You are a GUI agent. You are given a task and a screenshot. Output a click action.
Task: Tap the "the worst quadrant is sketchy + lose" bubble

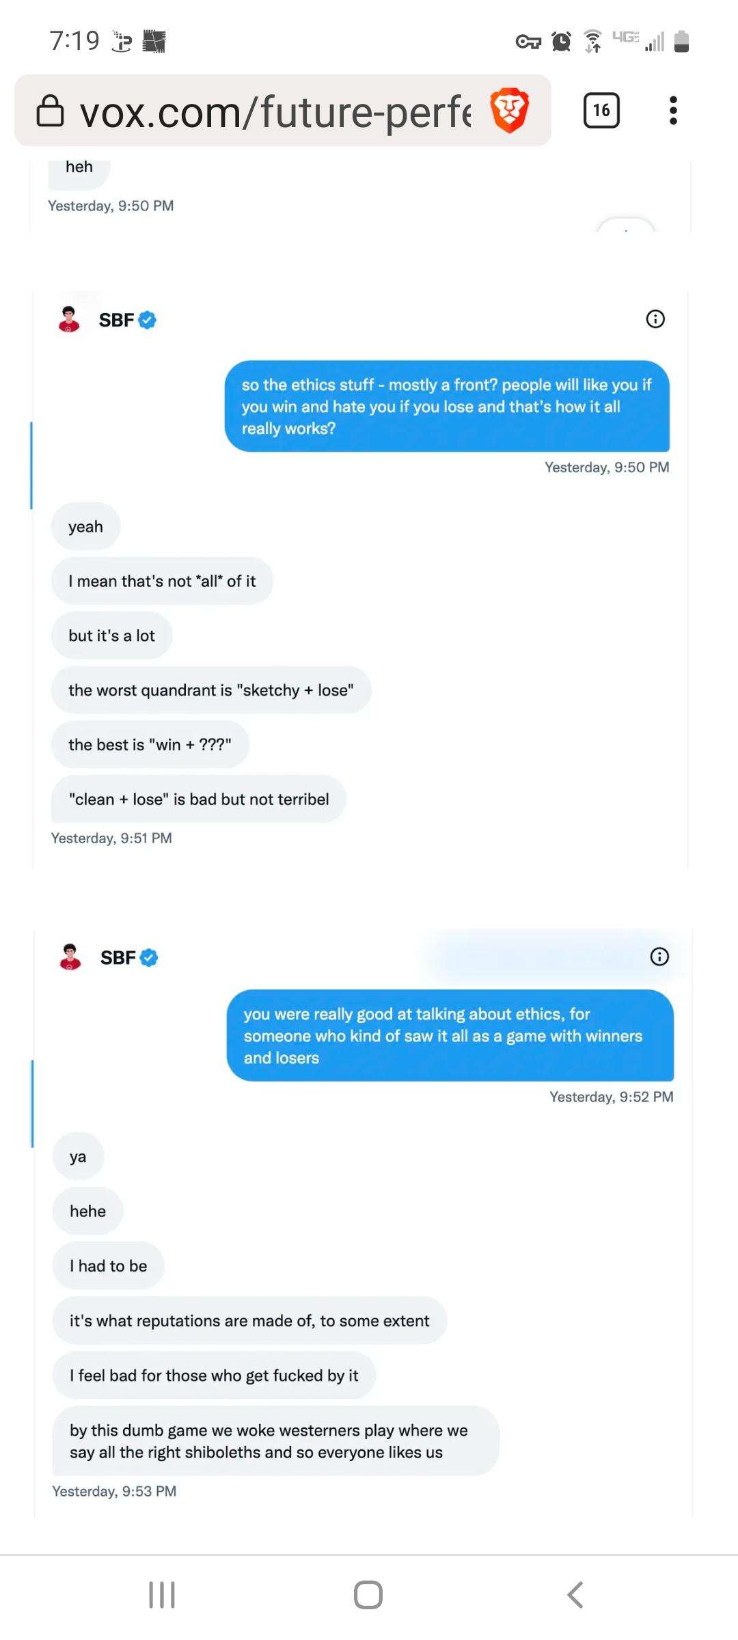211,690
